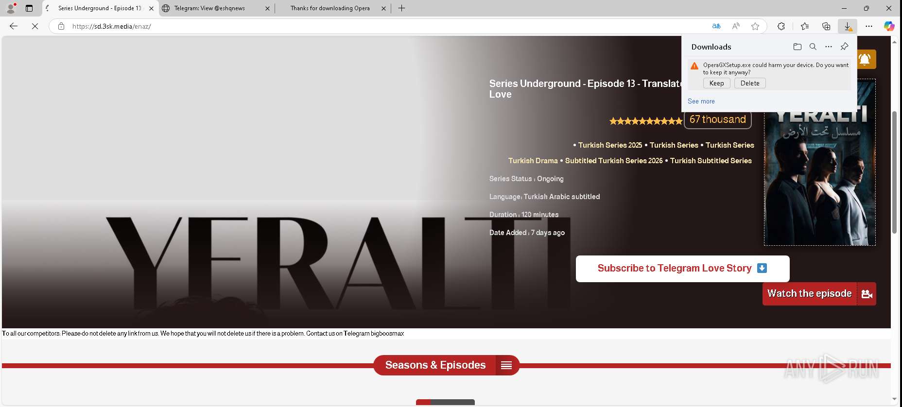Open Turkish Subtitled Series link
Image resolution: width=902 pixels, height=407 pixels.
[x=711, y=161]
